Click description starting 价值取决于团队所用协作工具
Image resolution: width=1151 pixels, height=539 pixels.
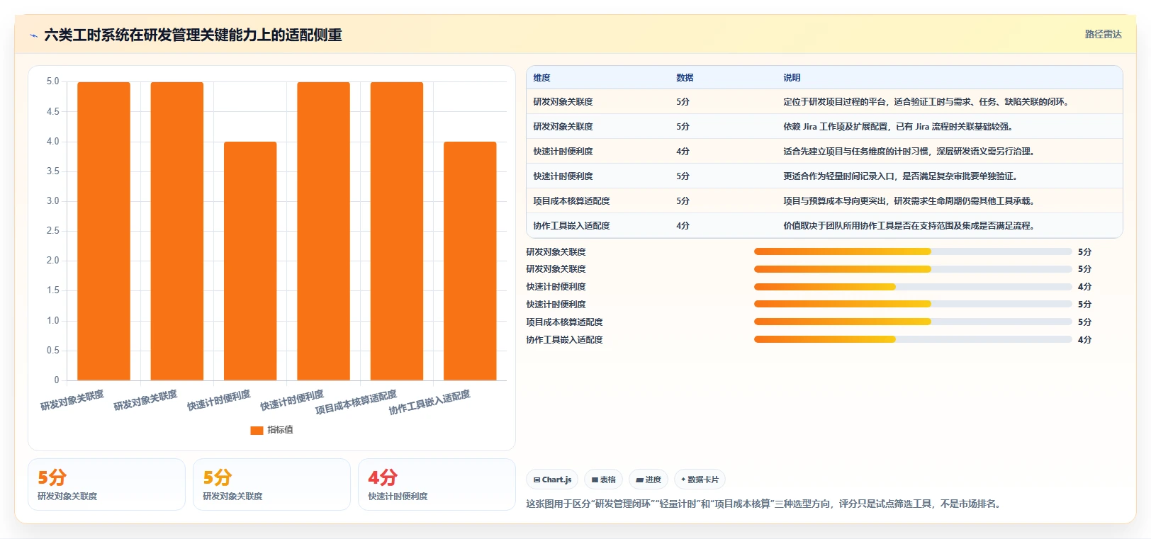(x=910, y=226)
